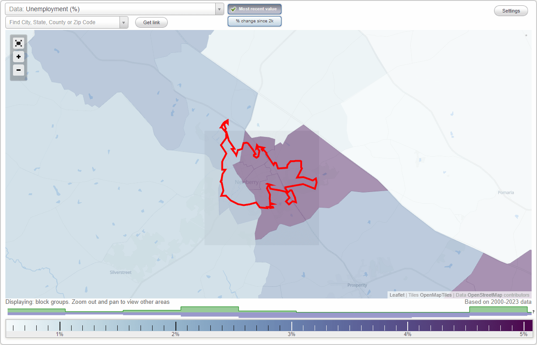Screen dimensions: 537x345
Task: Reset the map view with the fullscreen icon
Action: (18, 43)
